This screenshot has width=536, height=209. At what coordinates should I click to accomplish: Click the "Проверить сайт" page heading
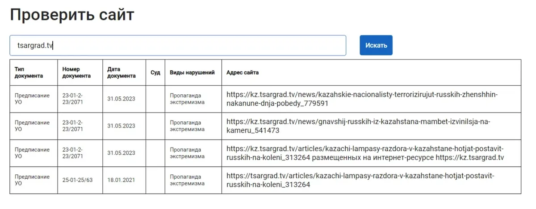coord(72,15)
